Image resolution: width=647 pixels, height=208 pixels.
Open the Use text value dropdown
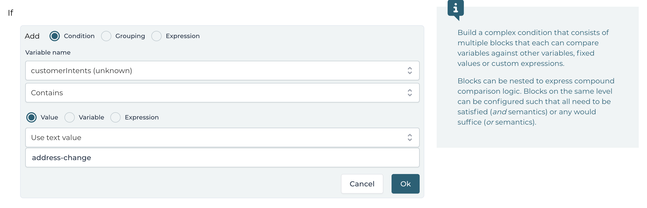(180, 137)
